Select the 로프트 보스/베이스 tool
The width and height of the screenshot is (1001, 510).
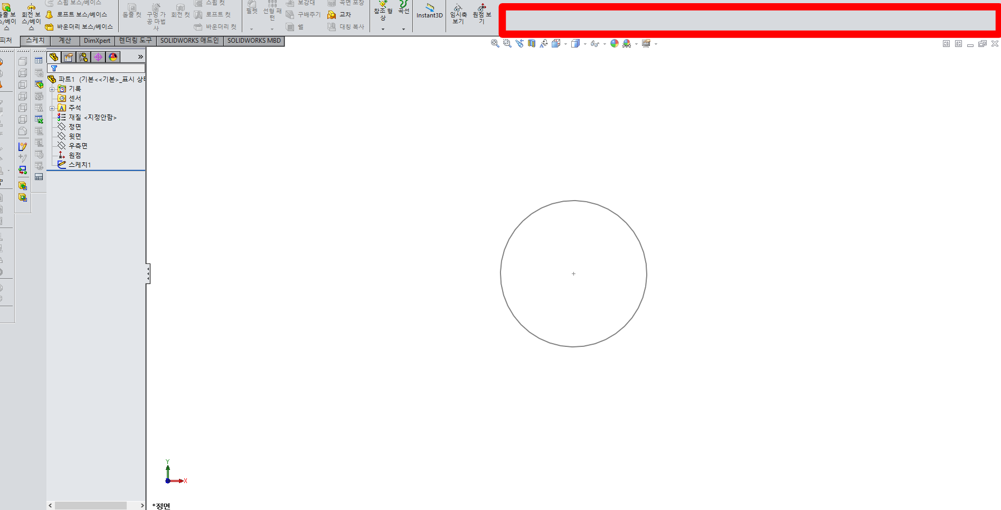77,15
